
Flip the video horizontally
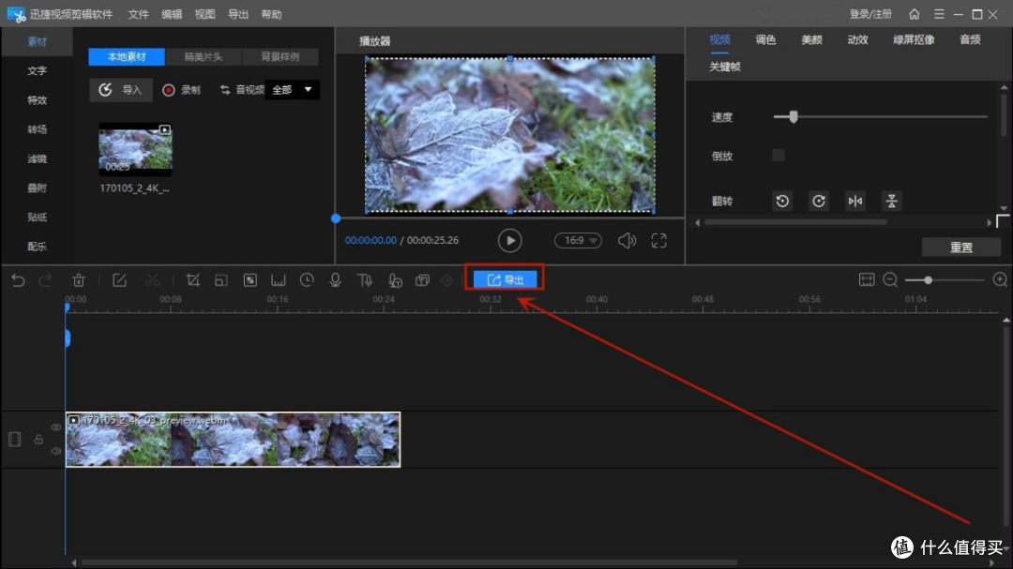click(x=855, y=201)
